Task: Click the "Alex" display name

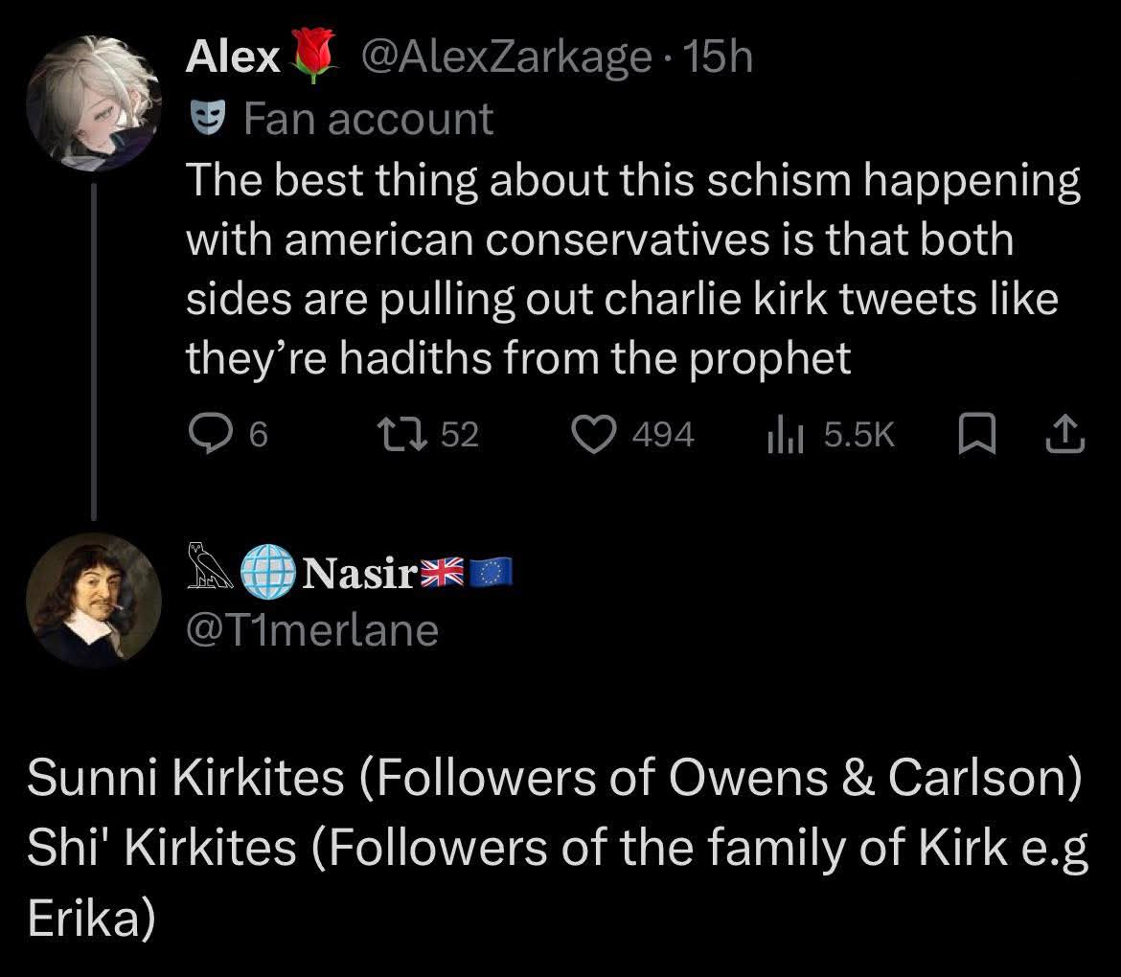Action: click(232, 58)
